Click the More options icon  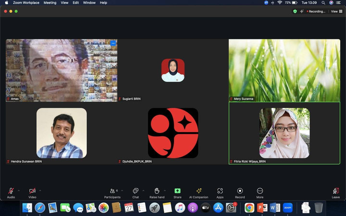coord(260,192)
